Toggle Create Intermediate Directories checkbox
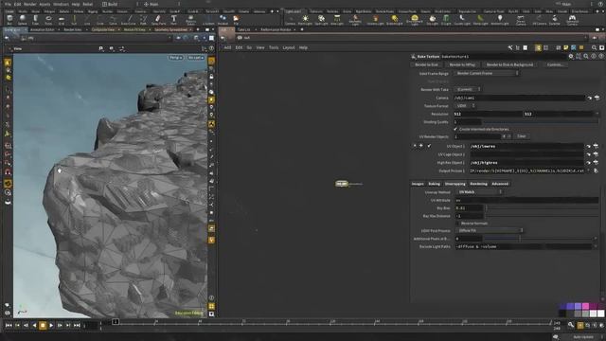The image size is (606, 341). (x=455, y=129)
